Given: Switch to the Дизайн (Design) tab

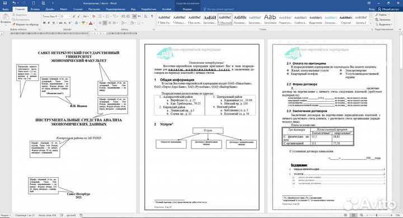Looking at the screenshot, I should tap(50, 10).
